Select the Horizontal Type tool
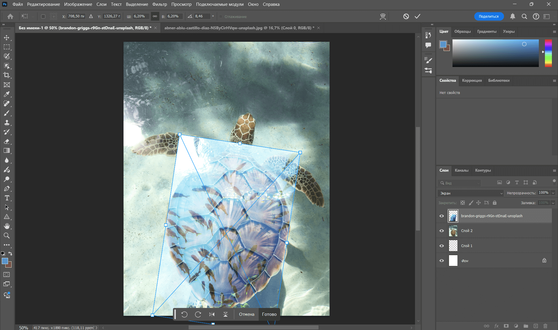 point(7,198)
